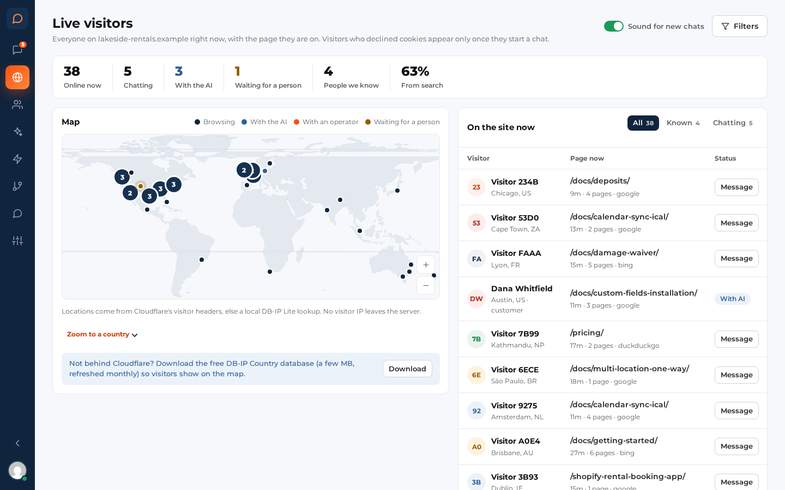This screenshot has width=785, height=490.
Task: Zoom out the map with minus button
Action: (426, 285)
